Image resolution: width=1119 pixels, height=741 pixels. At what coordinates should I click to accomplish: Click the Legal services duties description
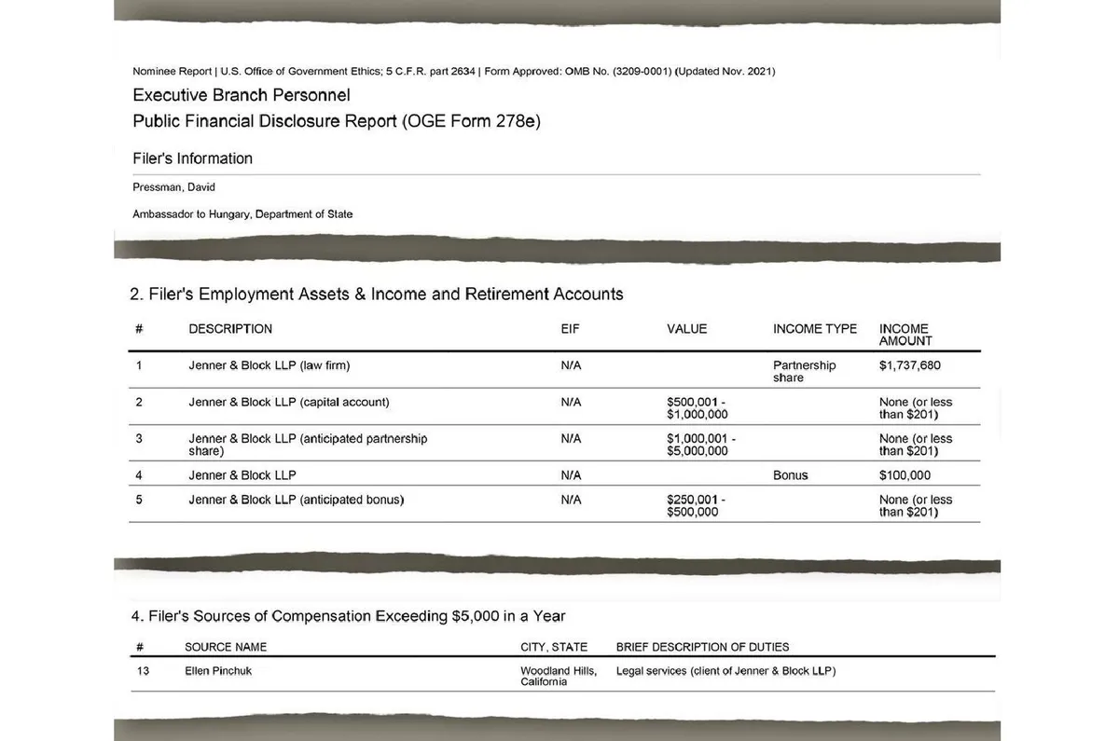725,671
